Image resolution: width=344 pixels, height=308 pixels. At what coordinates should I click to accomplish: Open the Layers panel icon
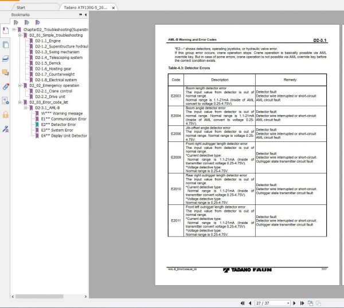point(5,58)
